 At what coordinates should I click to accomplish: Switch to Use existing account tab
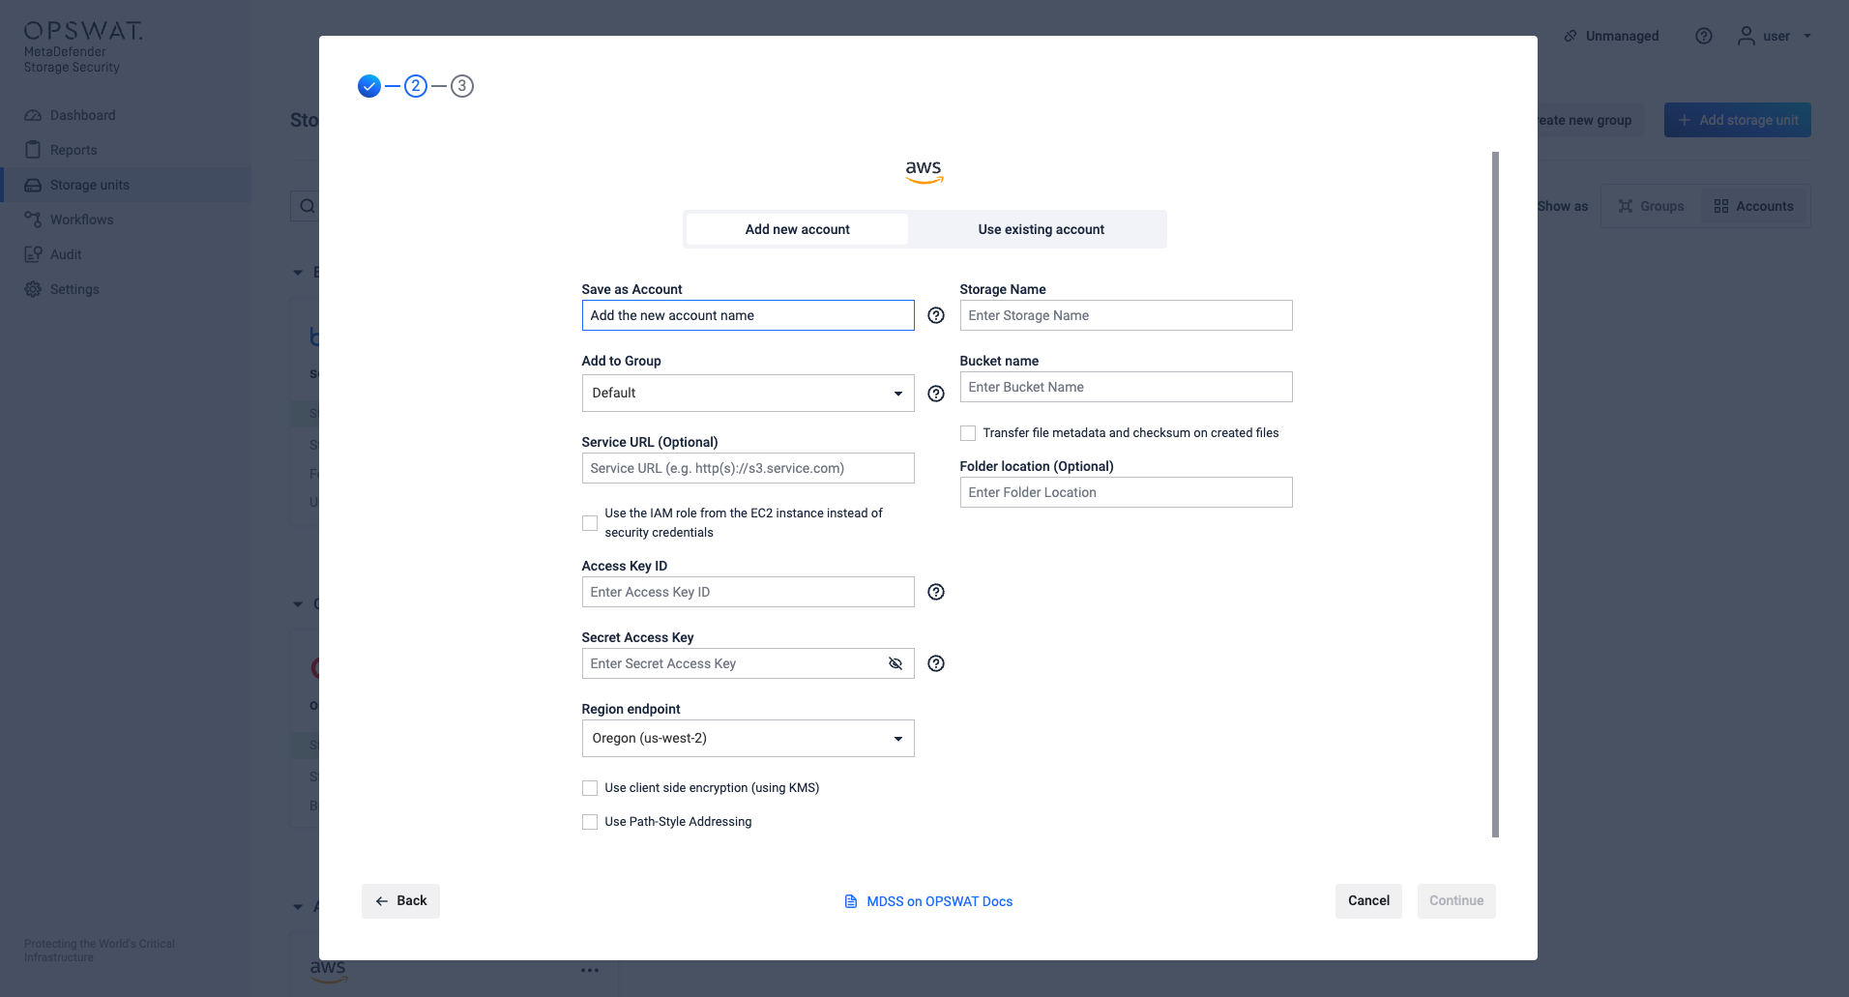point(1041,229)
